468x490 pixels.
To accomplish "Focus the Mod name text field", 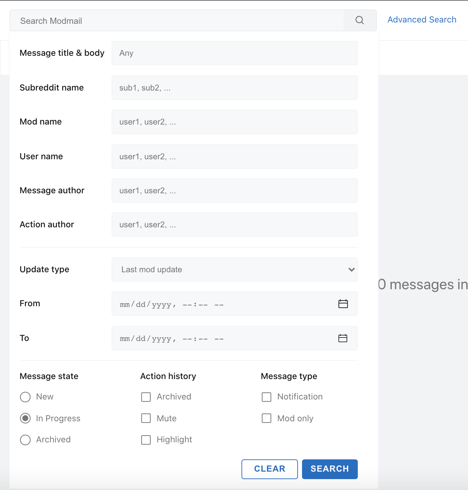I will [234, 122].
